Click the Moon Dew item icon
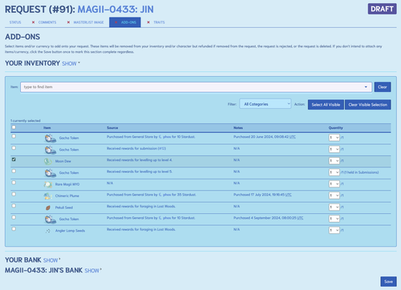 [48, 161]
